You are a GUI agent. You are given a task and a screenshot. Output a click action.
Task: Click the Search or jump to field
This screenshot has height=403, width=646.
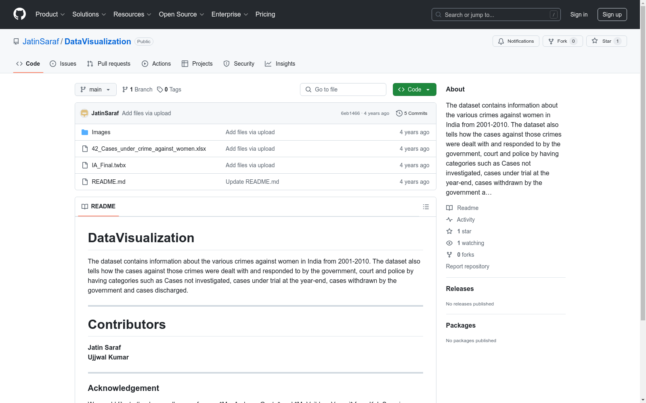[x=496, y=15]
